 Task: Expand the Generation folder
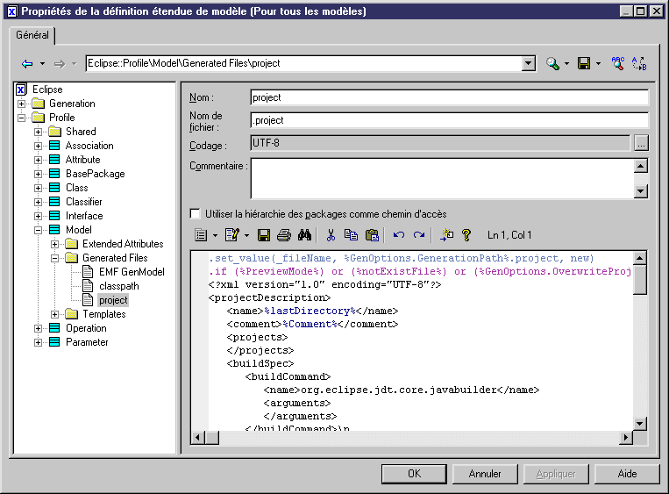[21, 104]
